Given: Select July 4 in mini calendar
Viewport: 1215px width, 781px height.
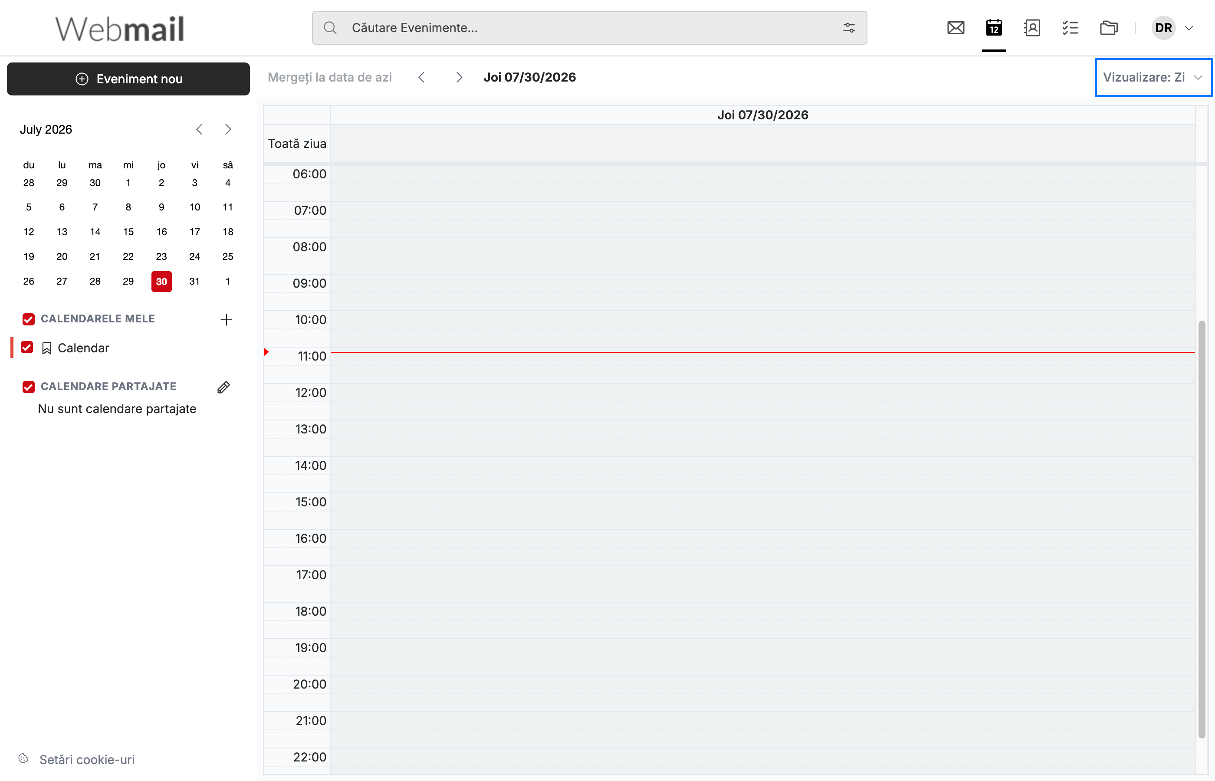Looking at the screenshot, I should coord(228,183).
